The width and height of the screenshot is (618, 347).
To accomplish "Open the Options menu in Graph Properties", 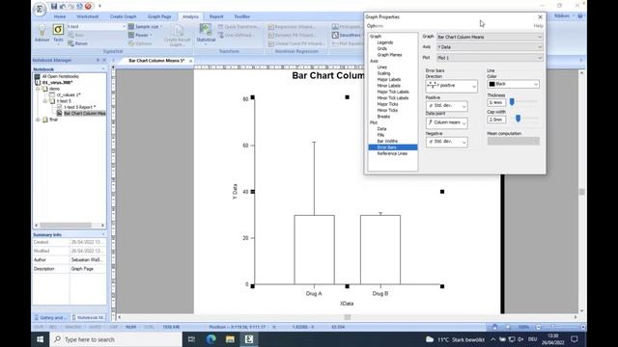I will click(x=375, y=26).
